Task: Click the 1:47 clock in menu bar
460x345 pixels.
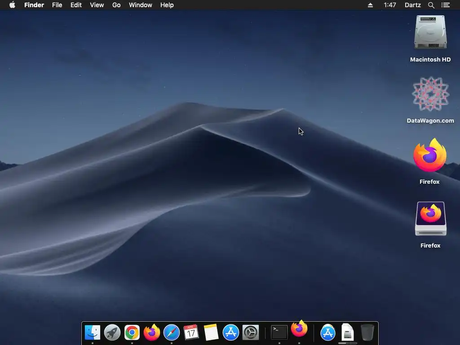Action: pyautogui.click(x=390, y=5)
